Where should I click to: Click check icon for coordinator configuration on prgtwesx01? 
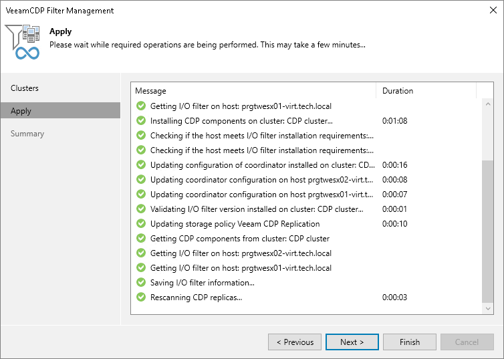(x=141, y=194)
